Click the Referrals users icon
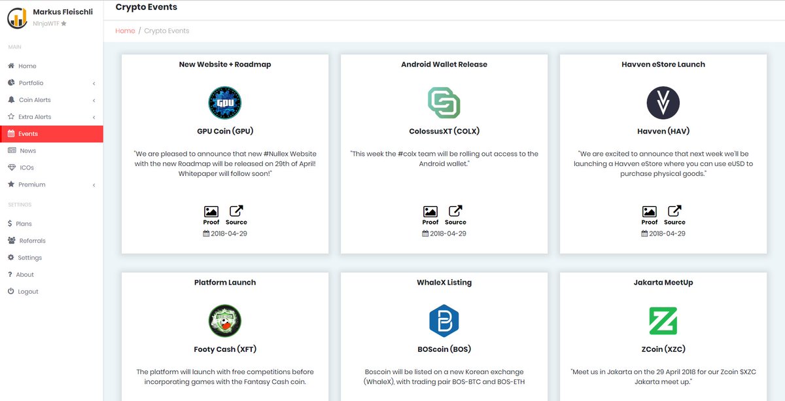 tap(12, 241)
